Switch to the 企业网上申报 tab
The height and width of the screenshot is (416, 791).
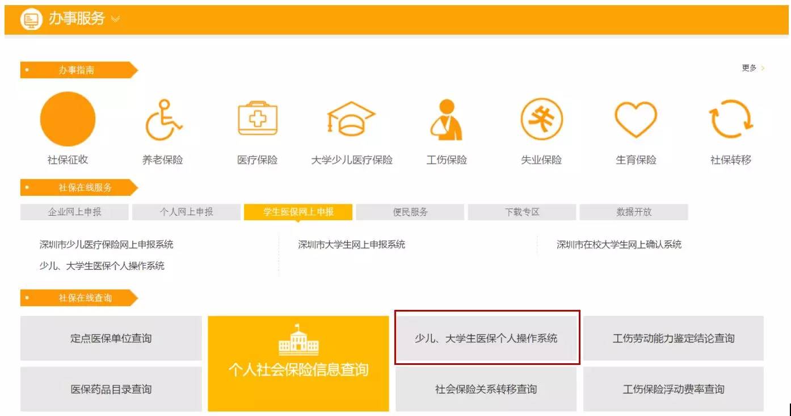(74, 212)
